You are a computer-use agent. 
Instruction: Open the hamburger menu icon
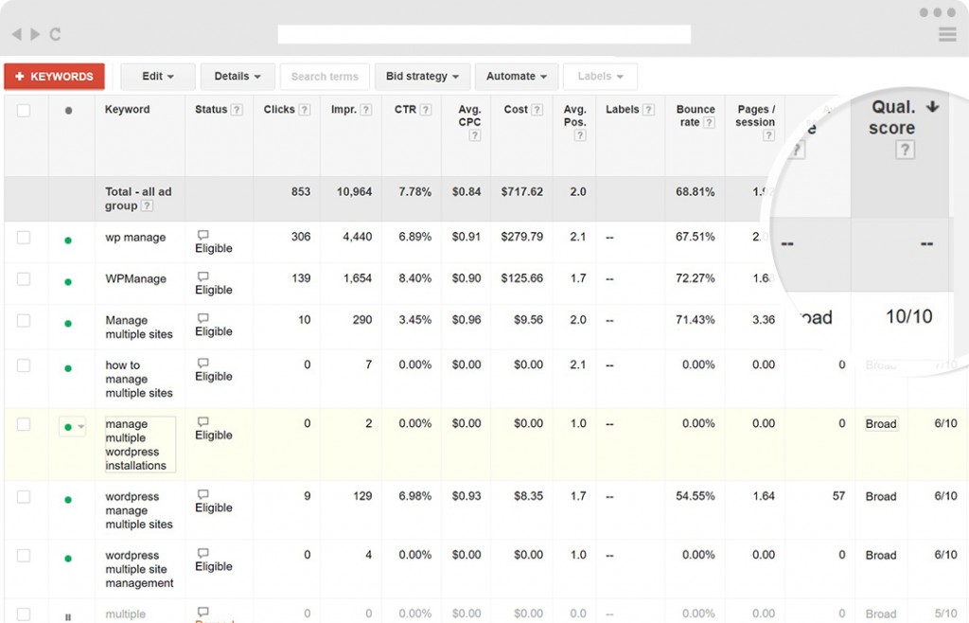pyautogui.click(x=946, y=35)
